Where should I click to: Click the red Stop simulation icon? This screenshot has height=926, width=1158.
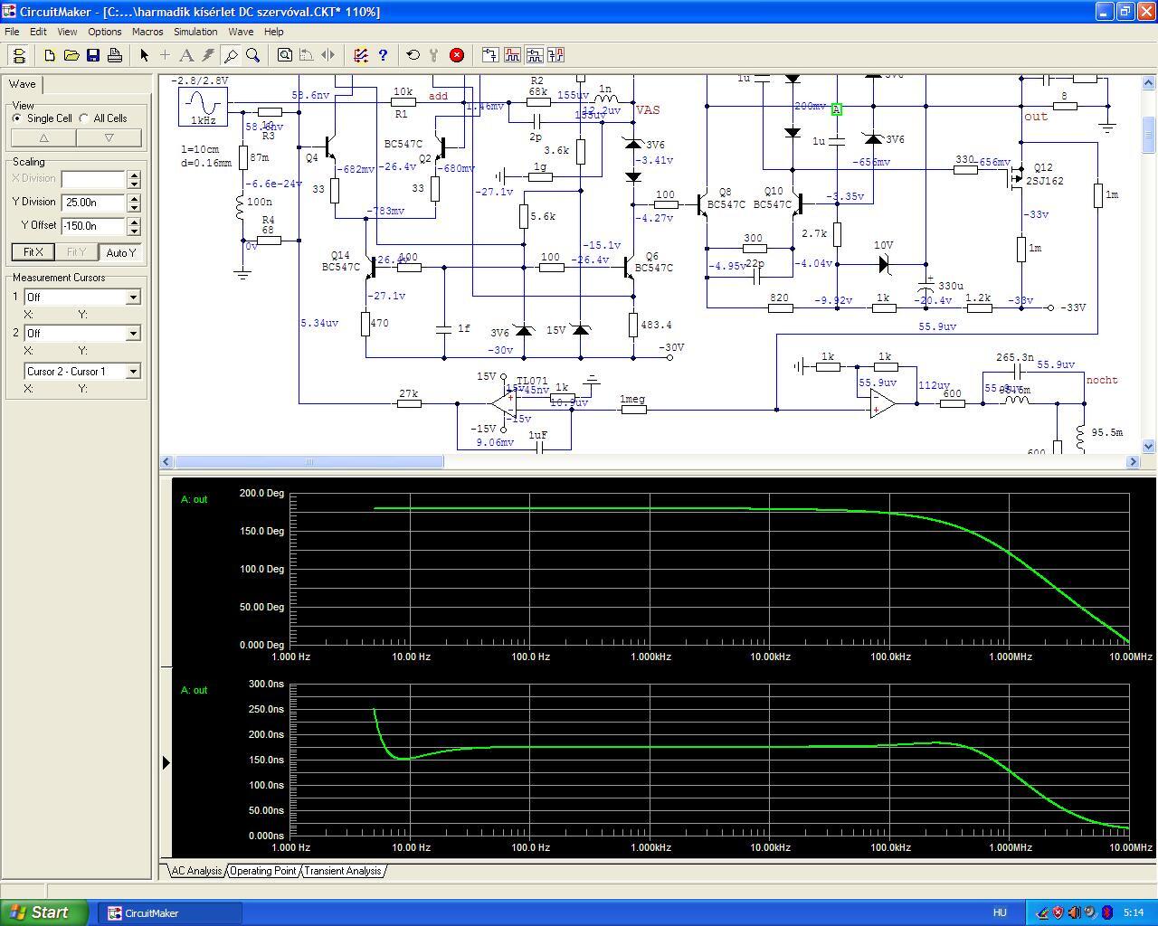point(457,55)
